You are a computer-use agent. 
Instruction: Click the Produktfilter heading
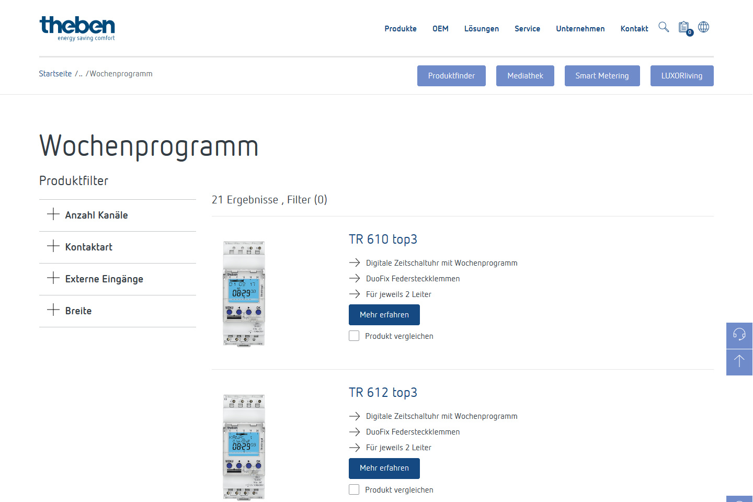(74, 181)
